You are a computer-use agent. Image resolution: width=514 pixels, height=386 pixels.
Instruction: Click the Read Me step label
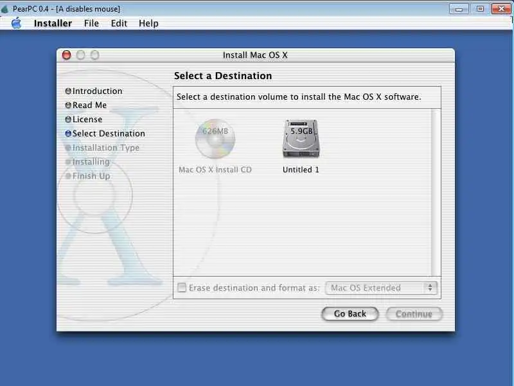pyautogui.click(x=89, y=105)
